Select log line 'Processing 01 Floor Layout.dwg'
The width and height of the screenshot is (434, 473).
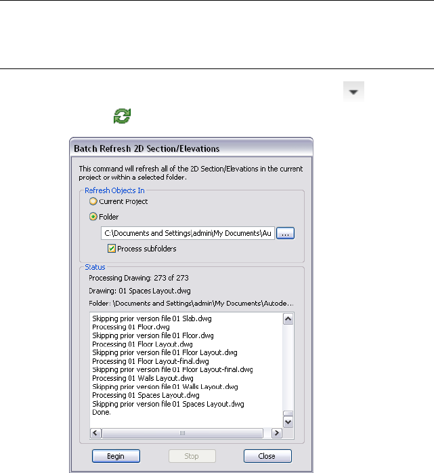tap(142, 344)
